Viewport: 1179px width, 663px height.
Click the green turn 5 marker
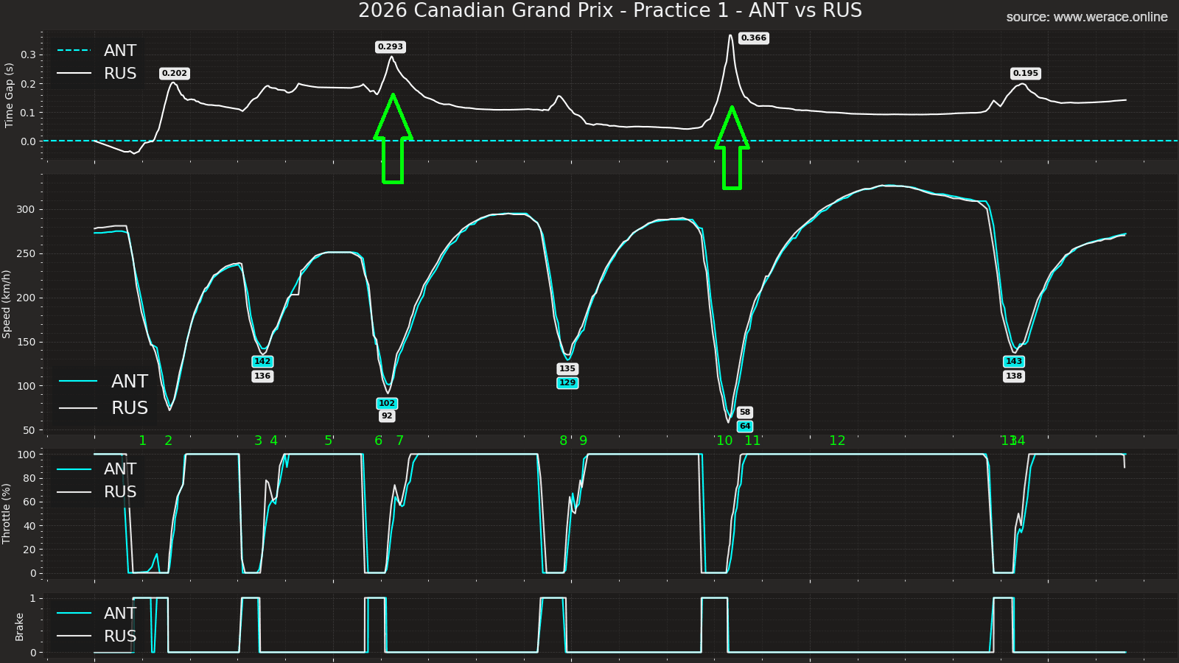pos(329,441)
